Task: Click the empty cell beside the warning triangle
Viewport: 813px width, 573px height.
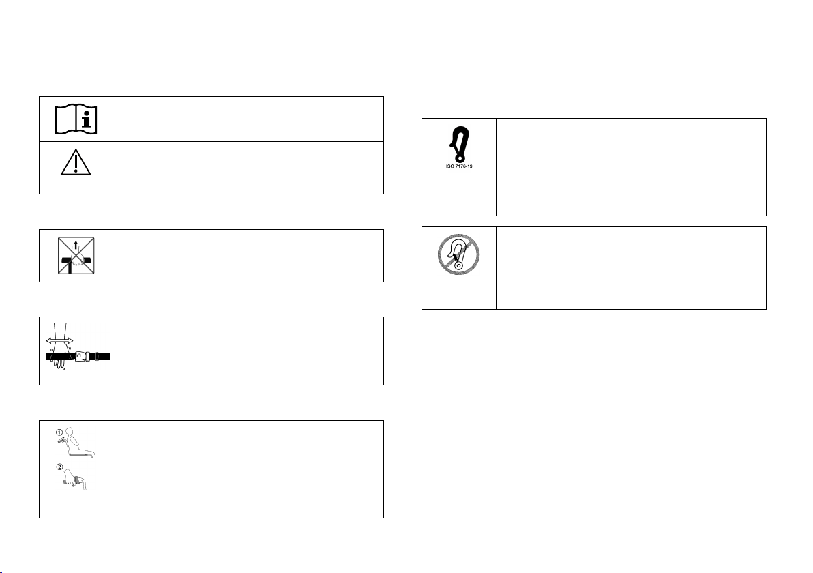Action: 248,168
